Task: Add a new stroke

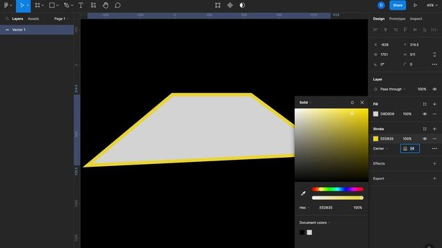Action: pyautogui.click(x=434, y=129)
